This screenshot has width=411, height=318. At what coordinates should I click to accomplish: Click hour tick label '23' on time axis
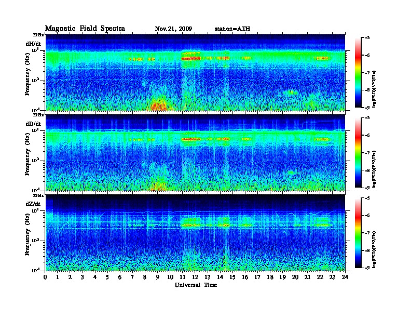coord(332,277)
